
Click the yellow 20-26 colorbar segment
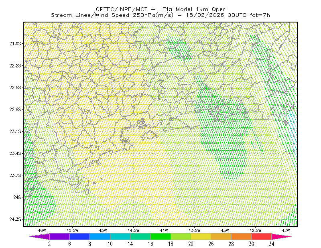click(201, 236)
